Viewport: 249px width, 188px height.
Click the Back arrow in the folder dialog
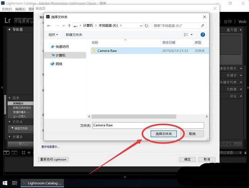[49, 26]
